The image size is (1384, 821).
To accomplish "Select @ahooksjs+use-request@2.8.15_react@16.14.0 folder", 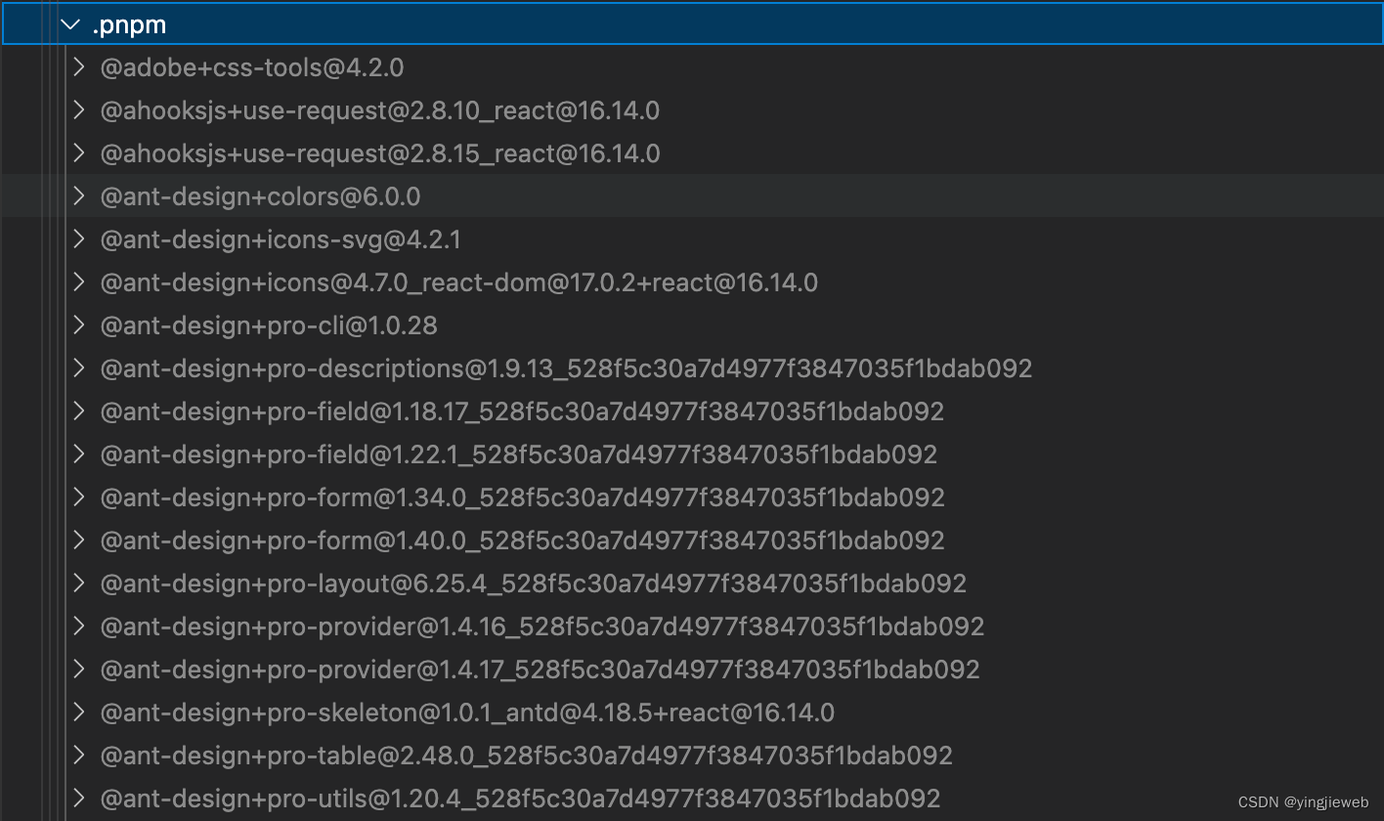I will [x=692, y=153].
